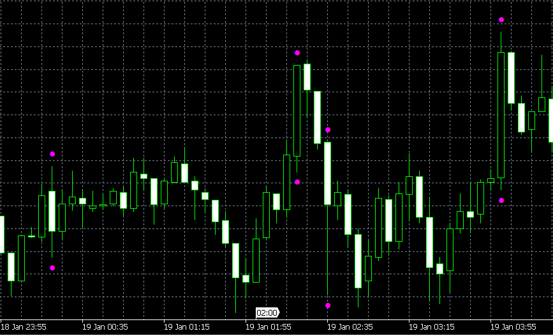
Task: Select the white candle cut off at right edge
Action: click(x=551, y=120)
